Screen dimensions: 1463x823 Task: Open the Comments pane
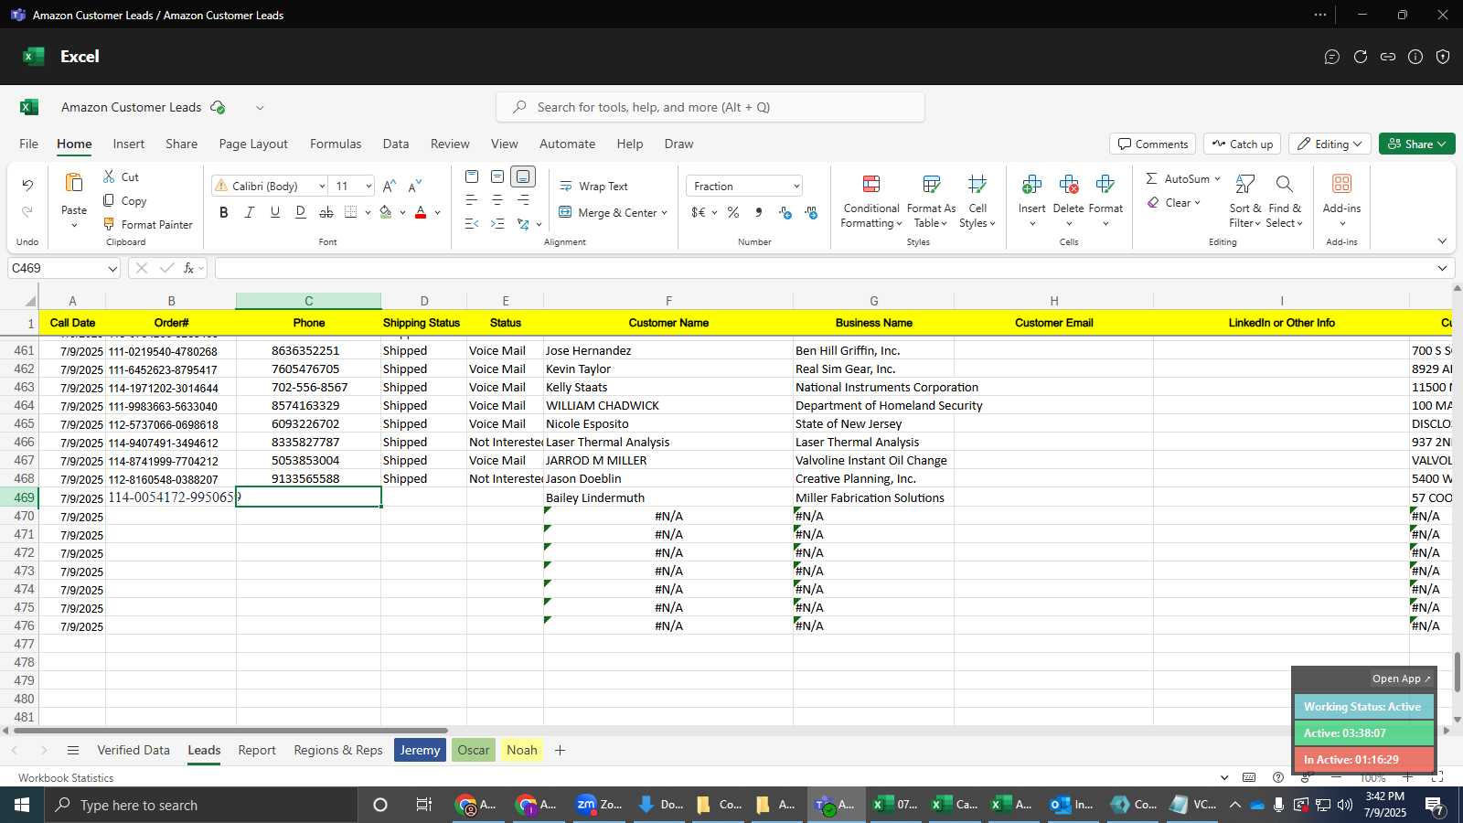(1153, 144)
